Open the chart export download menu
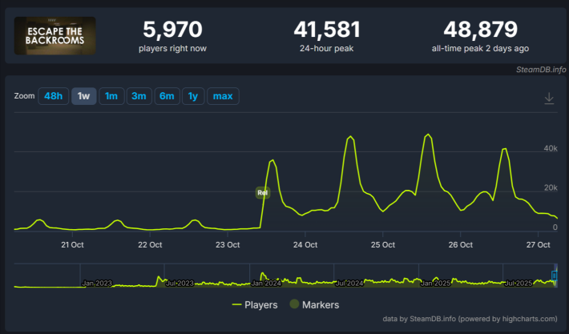The width and height of the screenshot is (569, 334). click(x=549, y=98)
